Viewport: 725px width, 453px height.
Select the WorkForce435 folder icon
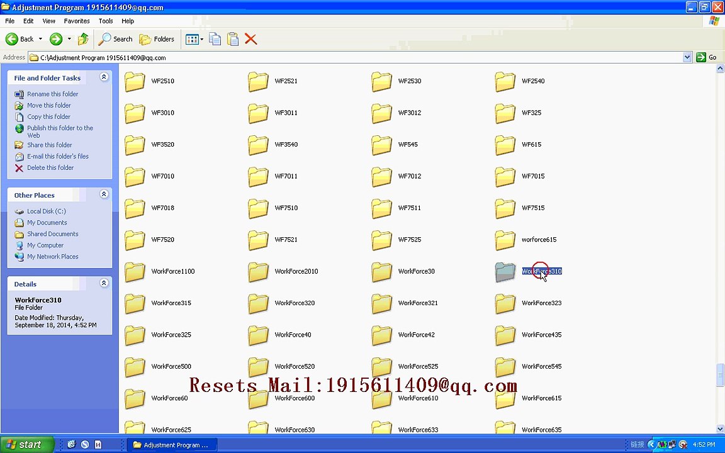pos(505,335)
